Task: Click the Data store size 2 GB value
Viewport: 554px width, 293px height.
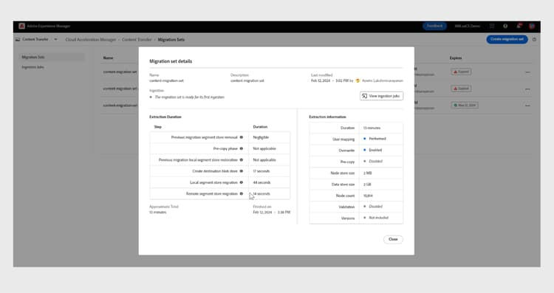Action: coord(367,185)
